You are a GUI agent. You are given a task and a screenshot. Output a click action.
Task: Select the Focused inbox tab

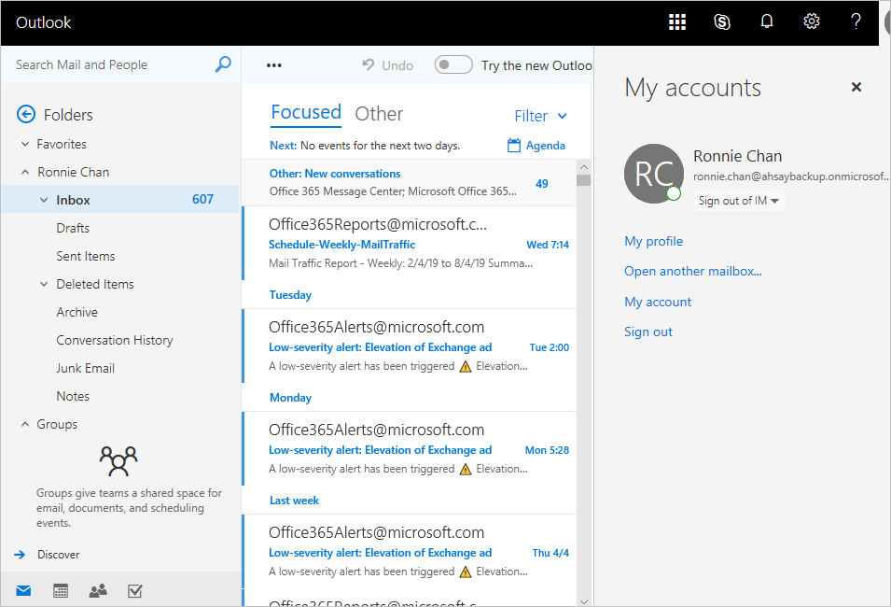(x=306, y=112)
